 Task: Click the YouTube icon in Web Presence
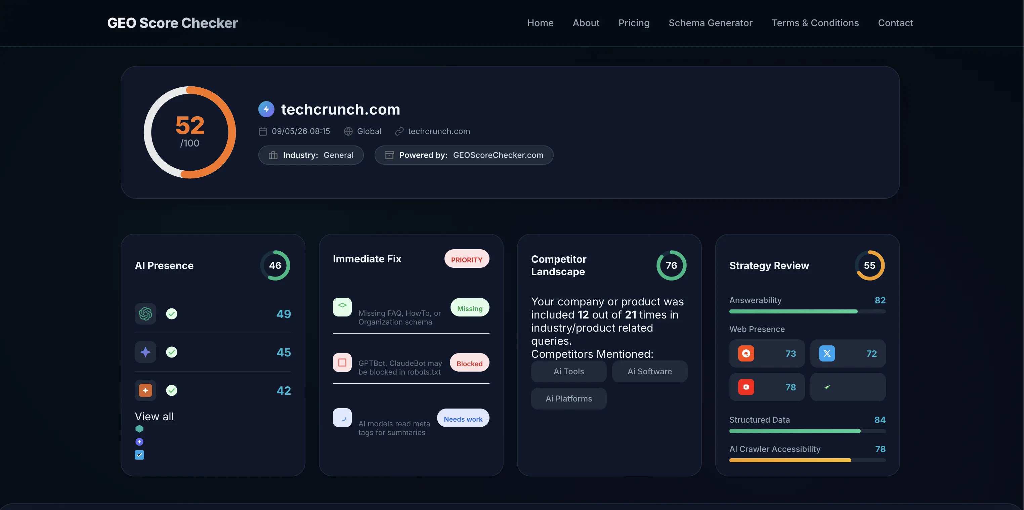(x=746, y=387)
